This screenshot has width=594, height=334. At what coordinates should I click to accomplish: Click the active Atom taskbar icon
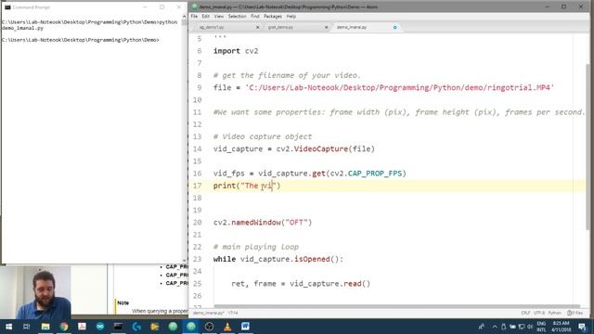pyautogui.click(x=191, y=327)
